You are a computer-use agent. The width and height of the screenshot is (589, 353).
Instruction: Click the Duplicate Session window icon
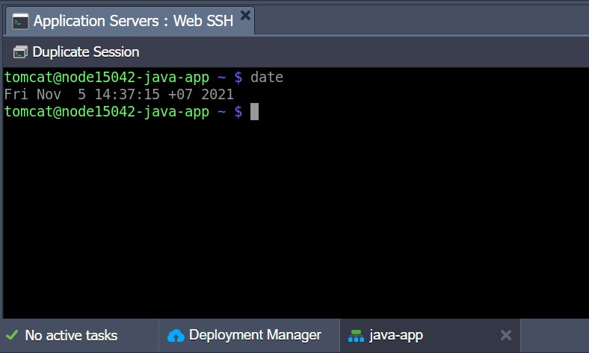(20, 52)
